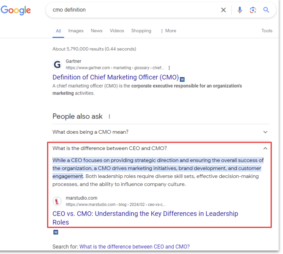Click the 'marstudio.com' site name
283x254 pixels.
81,198
